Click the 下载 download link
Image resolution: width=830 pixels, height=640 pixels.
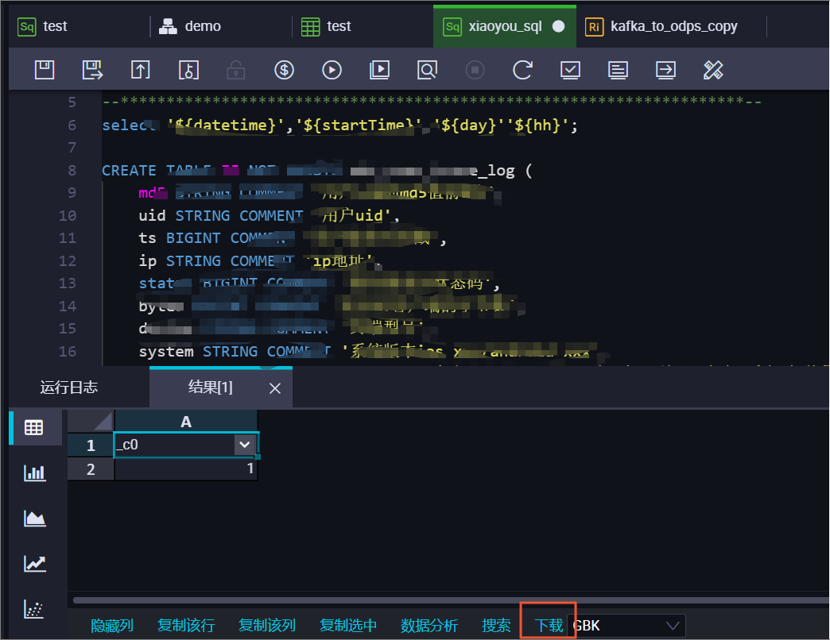point(549,626)
